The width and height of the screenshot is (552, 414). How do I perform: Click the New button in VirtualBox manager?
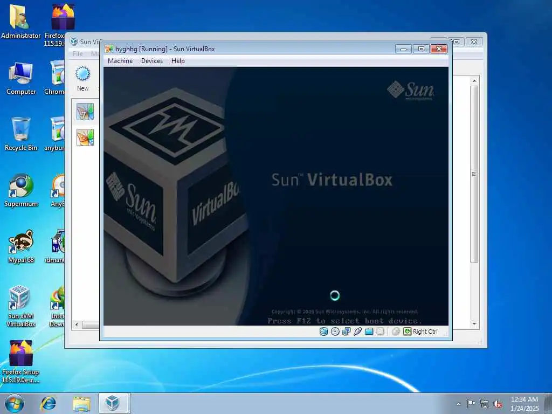82,79
